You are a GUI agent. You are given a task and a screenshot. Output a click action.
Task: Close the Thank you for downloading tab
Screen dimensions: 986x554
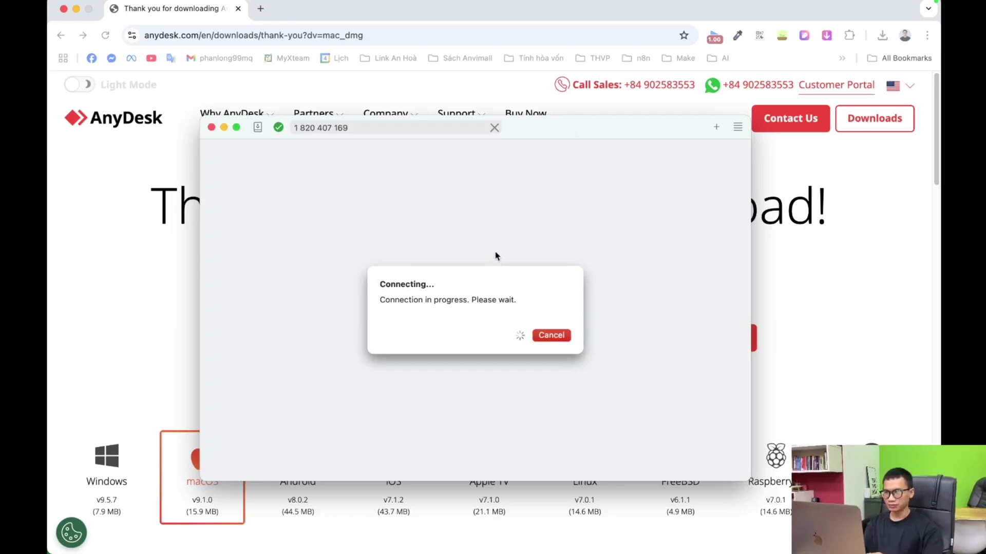coord(238,9)
